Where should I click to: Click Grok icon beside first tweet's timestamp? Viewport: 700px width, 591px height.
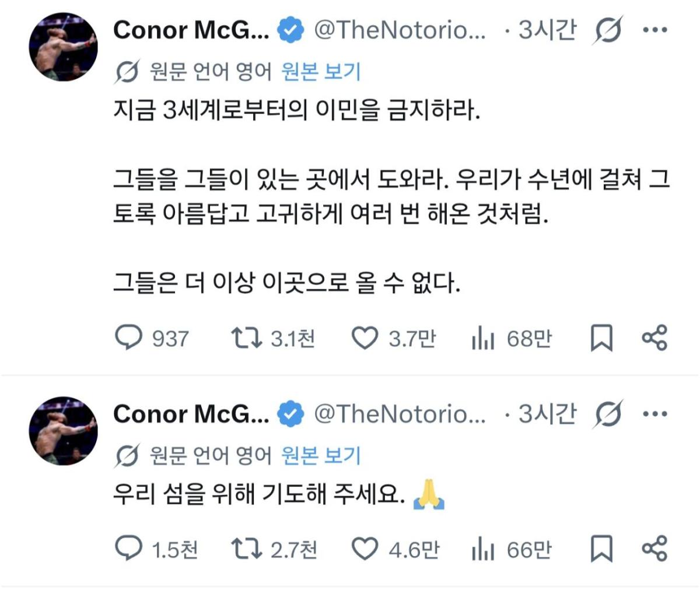coord(607,30)
